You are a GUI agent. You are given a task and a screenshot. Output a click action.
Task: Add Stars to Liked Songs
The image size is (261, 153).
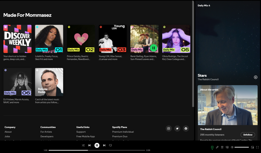(255, 77)
